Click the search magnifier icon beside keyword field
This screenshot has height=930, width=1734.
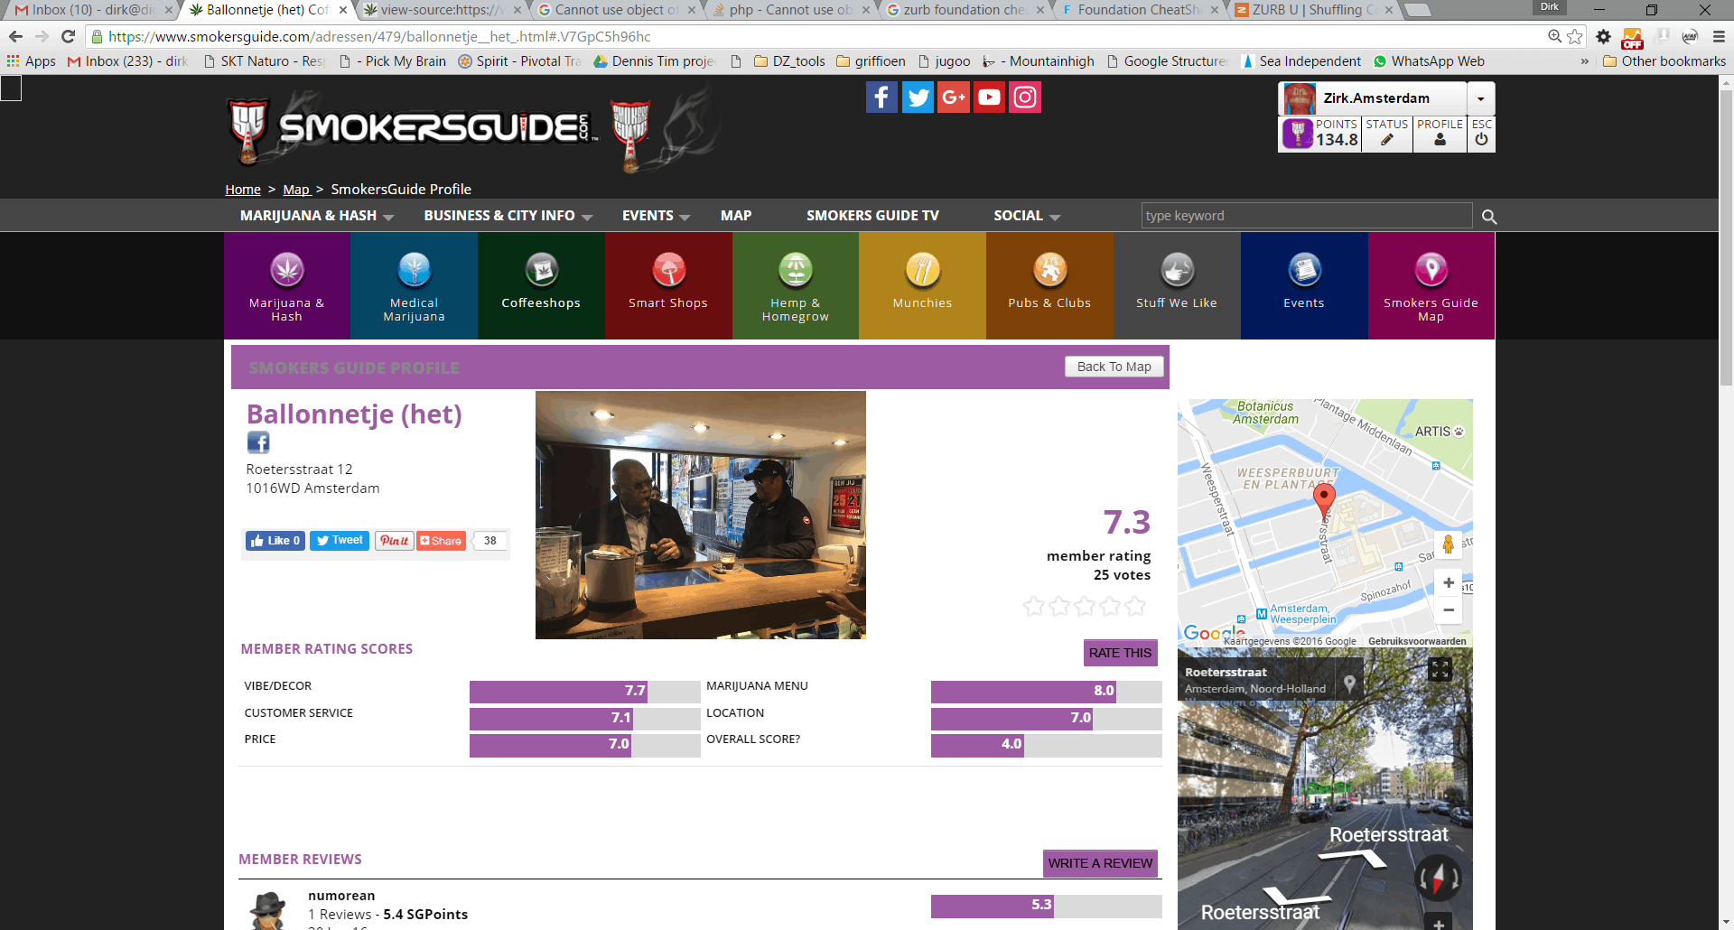[x=1489, y=217]
